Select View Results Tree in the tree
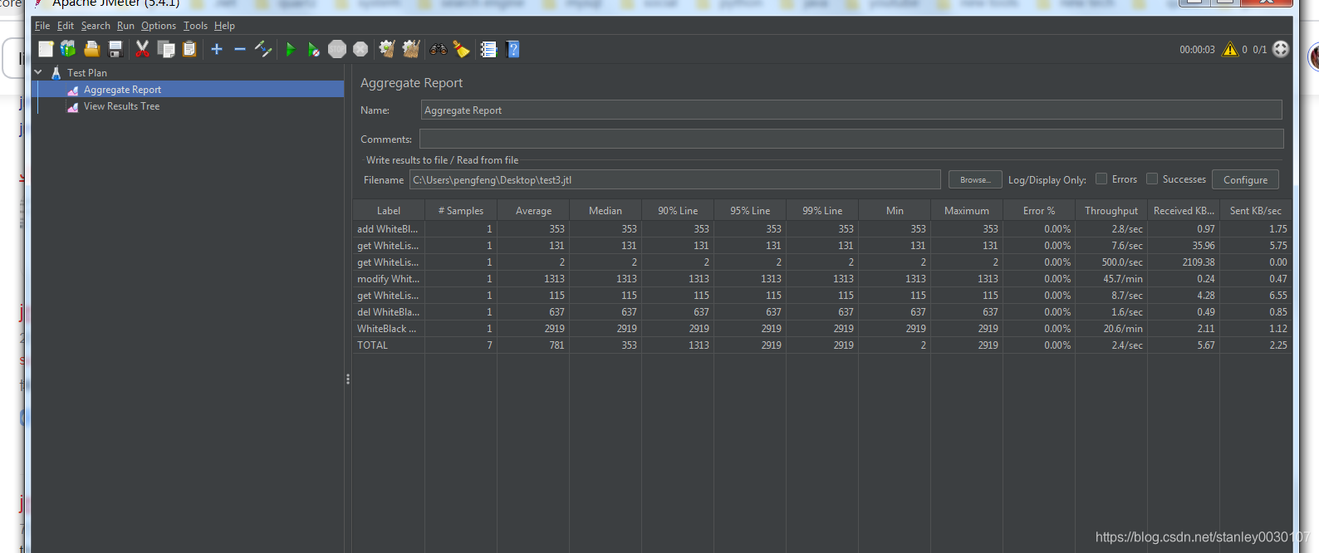This screenshot has width=1319, height=553. 121,106
